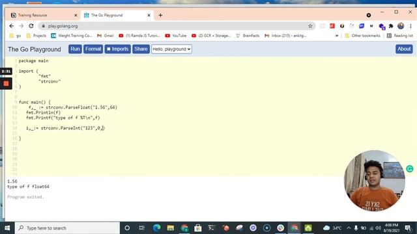The width and height of the screenshot is (417, 234).
Task: Go back to previous page
Action: [x=12, y=26]
